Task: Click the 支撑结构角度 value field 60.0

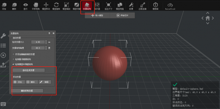Action: [x=38, y=48]
